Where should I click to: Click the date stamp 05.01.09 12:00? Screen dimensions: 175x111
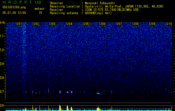point(14,12)
